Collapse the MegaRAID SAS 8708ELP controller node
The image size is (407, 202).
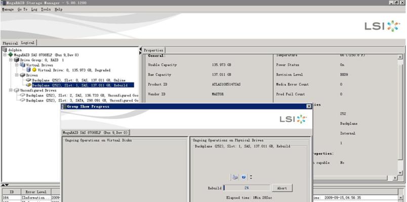pyautogui.click(x=5, y=55)
